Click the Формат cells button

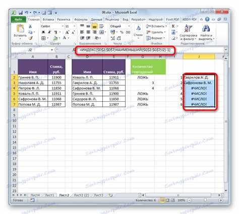(155, 38)
